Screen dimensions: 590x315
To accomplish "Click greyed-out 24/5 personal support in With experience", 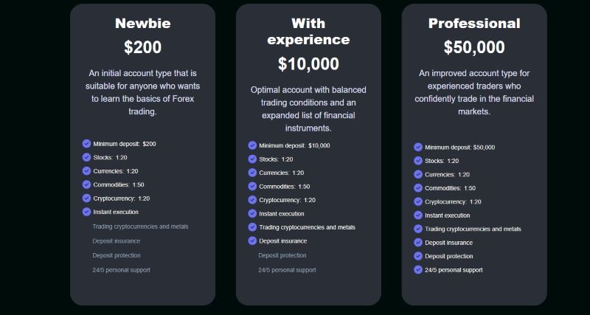I will (x=287, y=270).
